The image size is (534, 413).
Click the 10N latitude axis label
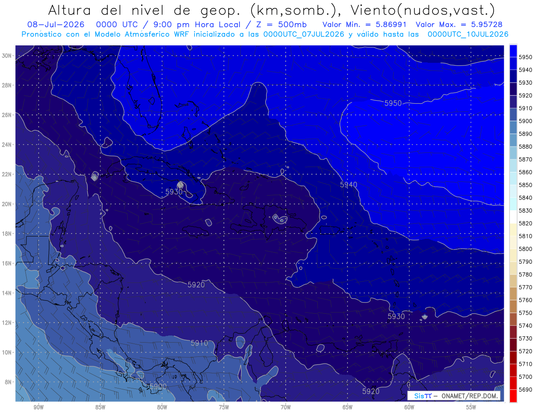[x=7, y=352]
